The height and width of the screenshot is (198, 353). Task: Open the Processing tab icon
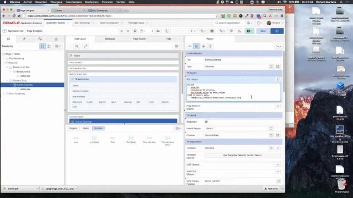(x=40, y=39)
